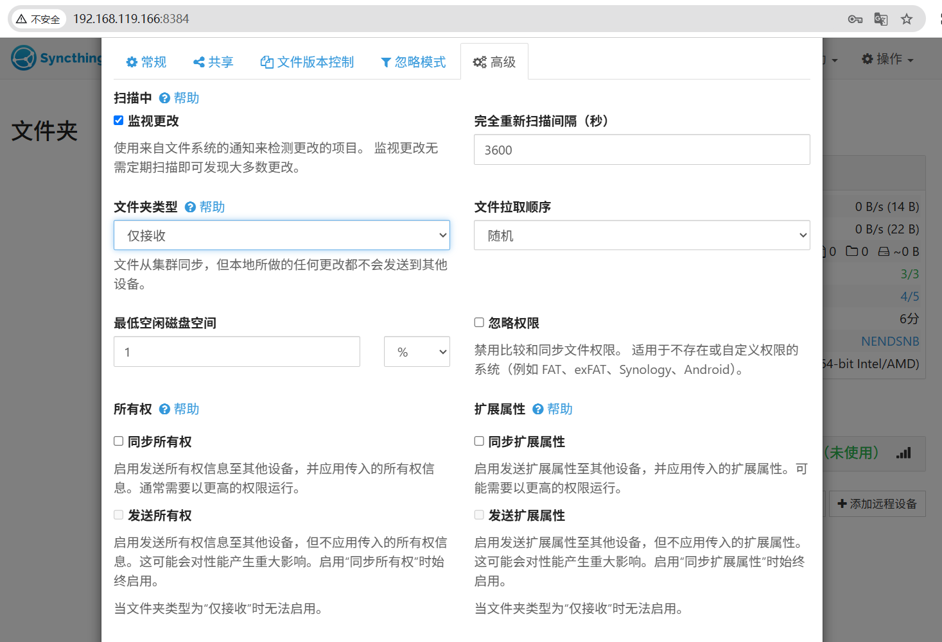Click the help question icon beside 扫描中
Screen dimensions: 942x642
click(164, 98)
